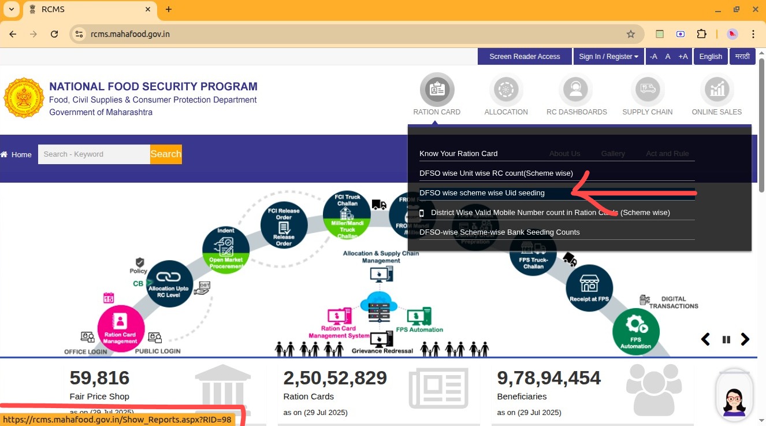Pause the banner slideshow

coord(726,340)
